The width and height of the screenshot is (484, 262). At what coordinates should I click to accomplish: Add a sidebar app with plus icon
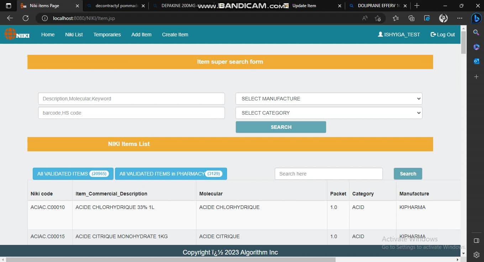click(476, 77)
